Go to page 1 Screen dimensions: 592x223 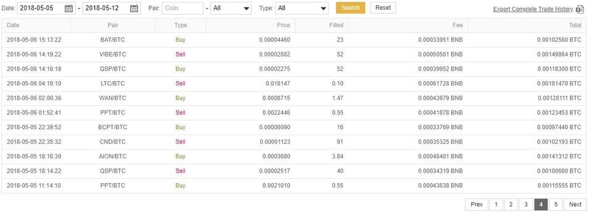click(x=496, y=205)
